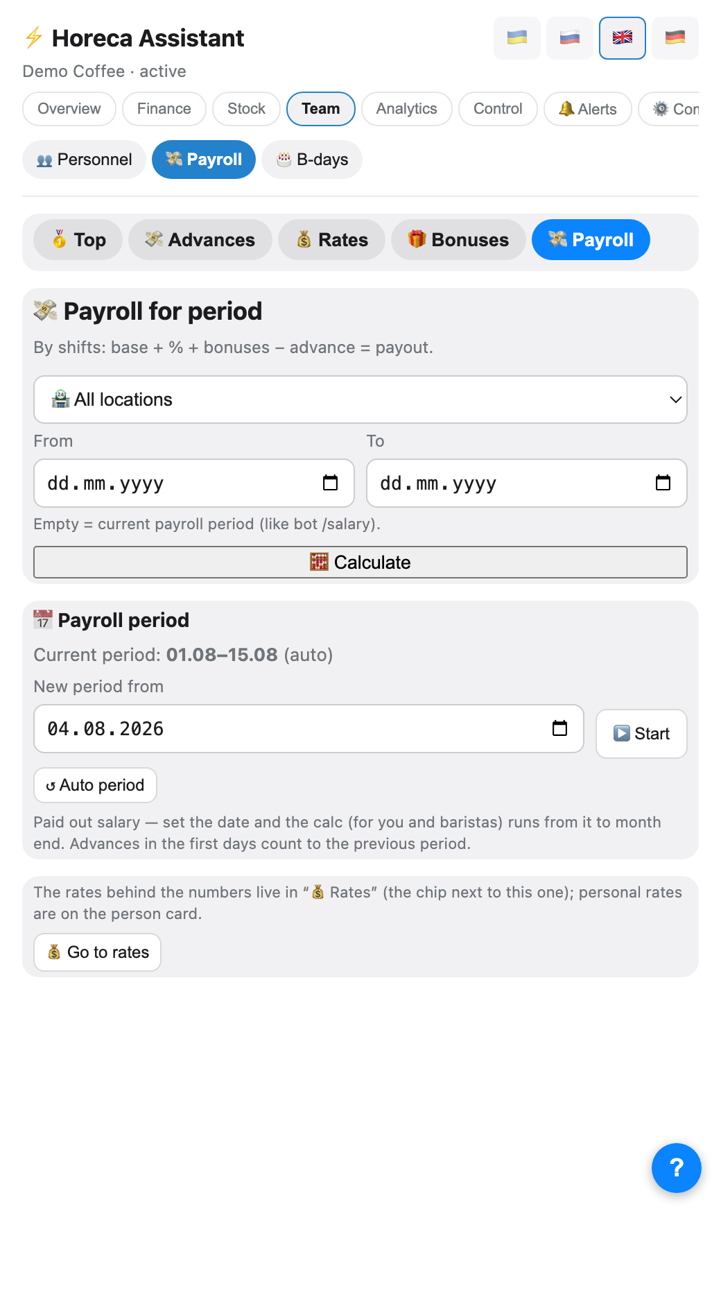Viewport: 721px width, 1304px height.
Task: Show the Bonuses chip section
Action: (x=458, y=240)
